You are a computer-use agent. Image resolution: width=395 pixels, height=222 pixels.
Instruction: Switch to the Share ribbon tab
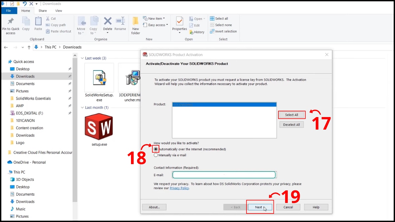42,11
